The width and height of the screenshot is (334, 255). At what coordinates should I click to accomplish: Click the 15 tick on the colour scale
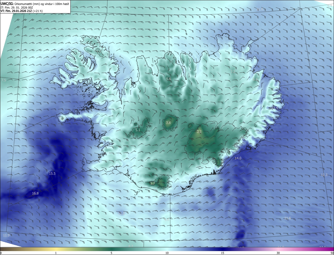point(223,253)
